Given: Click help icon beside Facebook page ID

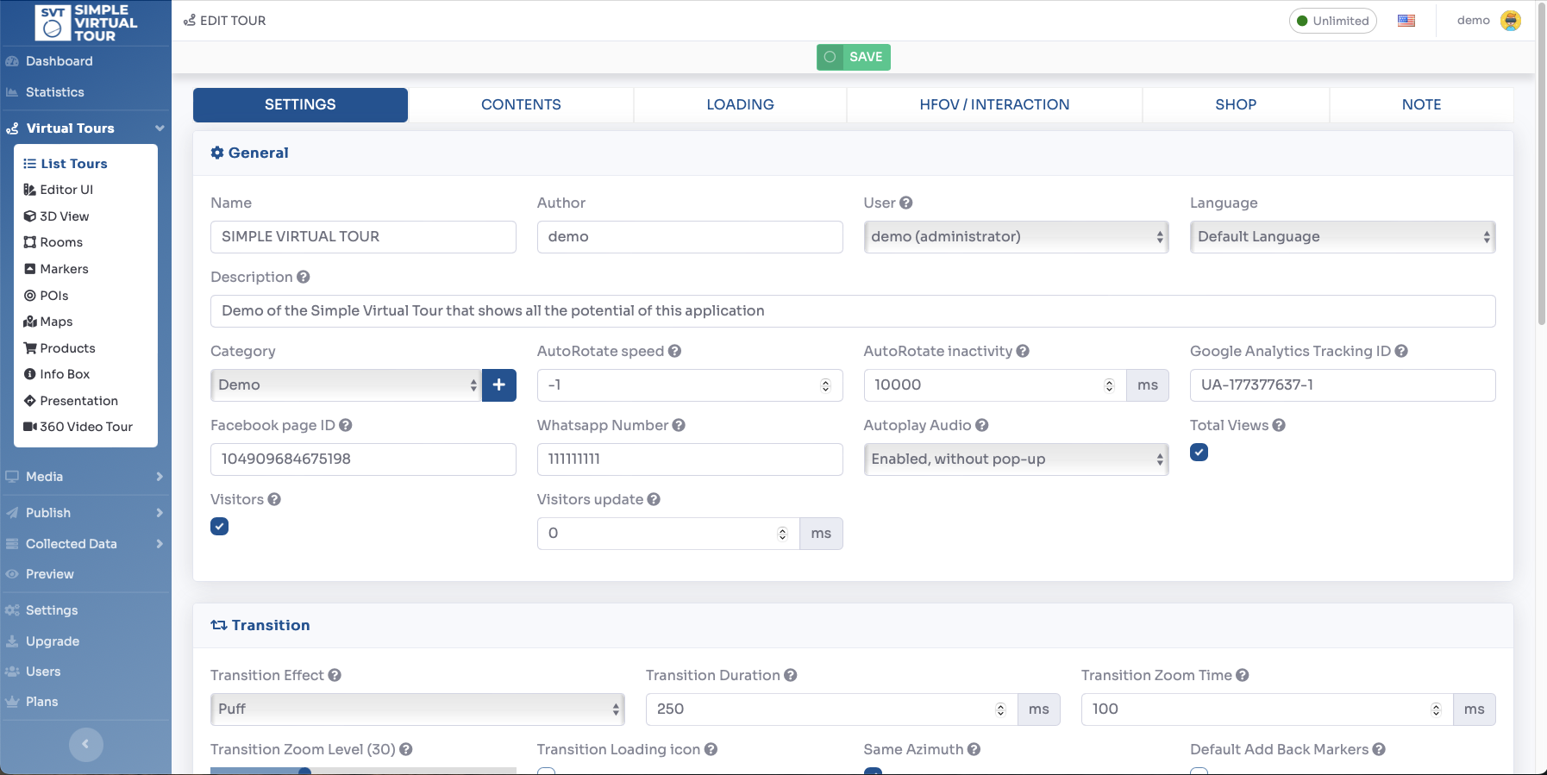Looking at the screenshot, I should pyautogui.click(x=346, y=425).
